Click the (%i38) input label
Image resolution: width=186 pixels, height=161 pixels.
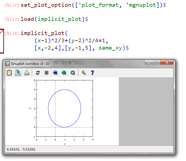coord(12,33)
